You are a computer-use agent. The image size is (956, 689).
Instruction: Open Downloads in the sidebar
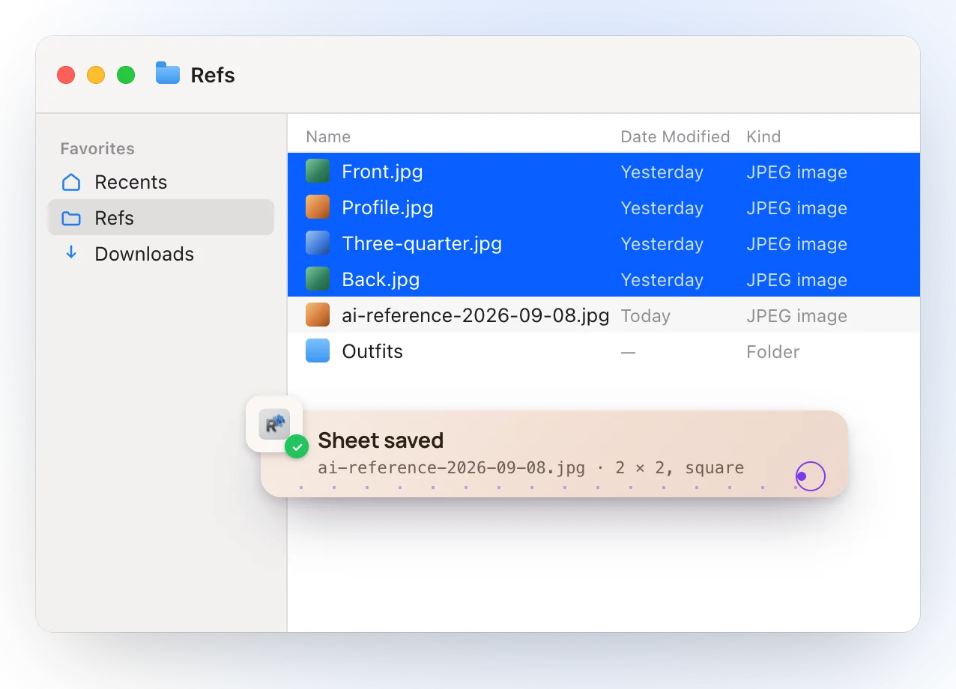(161, 254)
